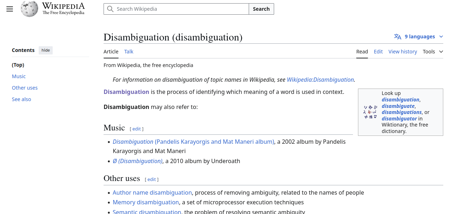Focus the Search Wikipedia input field
The image size is (449, 214).
176,9
